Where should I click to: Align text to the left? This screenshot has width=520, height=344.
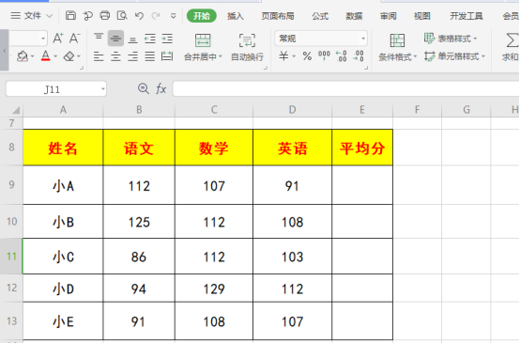tap(99, 56)
